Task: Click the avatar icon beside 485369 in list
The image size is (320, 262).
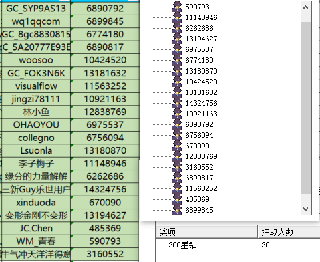Action: coord(177,199)
